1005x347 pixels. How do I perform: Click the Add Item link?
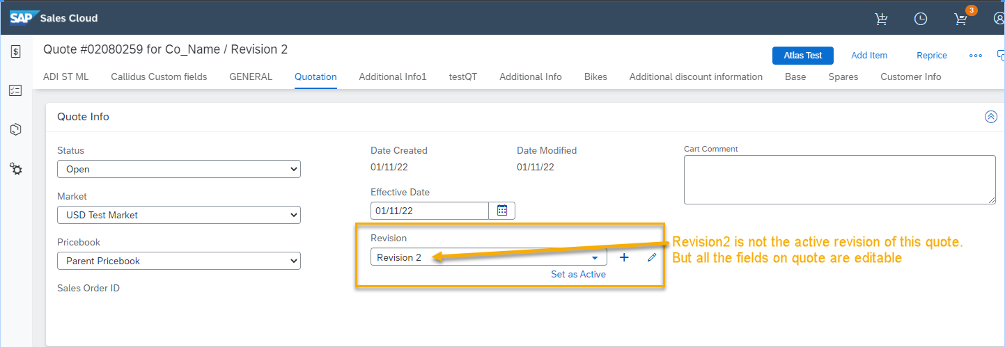tap(869, 56)
